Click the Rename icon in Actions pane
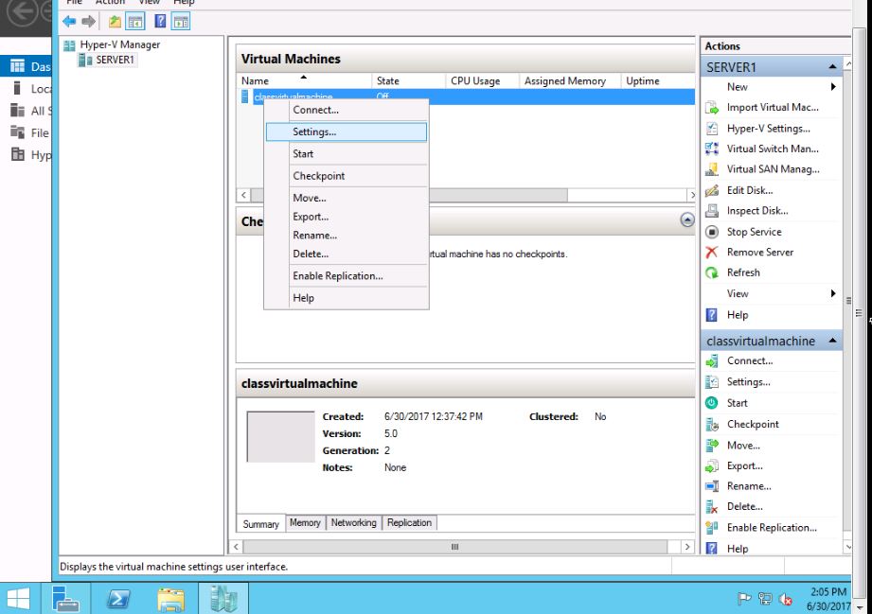 point(712,486)
